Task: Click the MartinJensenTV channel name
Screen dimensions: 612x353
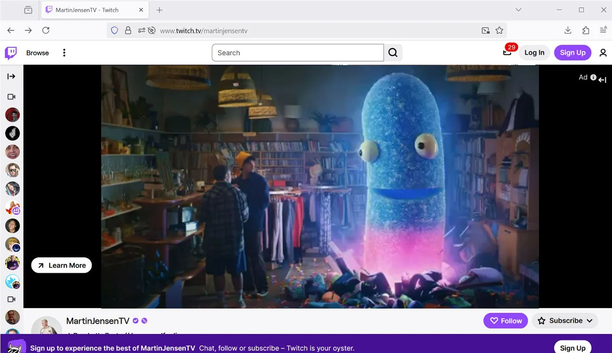Action: coord(98,321)
